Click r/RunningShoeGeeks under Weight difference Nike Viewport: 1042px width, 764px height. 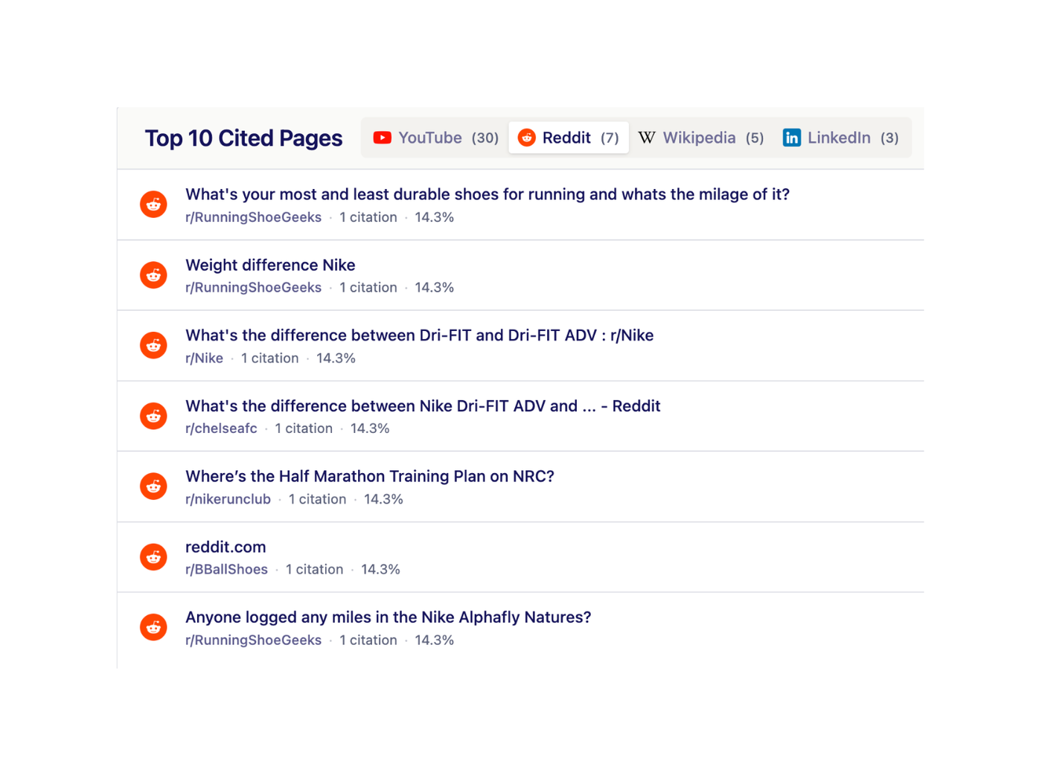click(253, 287)
